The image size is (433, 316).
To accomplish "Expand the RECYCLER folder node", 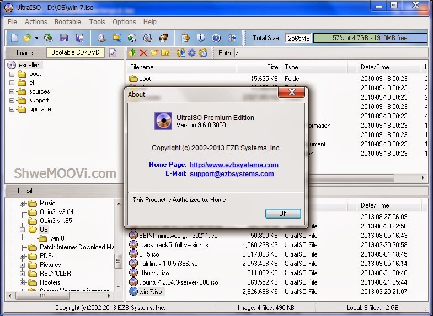I will pos(23,274).
